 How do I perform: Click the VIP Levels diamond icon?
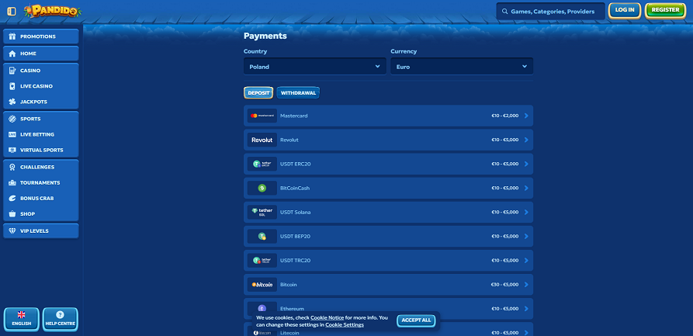[12, 230]
